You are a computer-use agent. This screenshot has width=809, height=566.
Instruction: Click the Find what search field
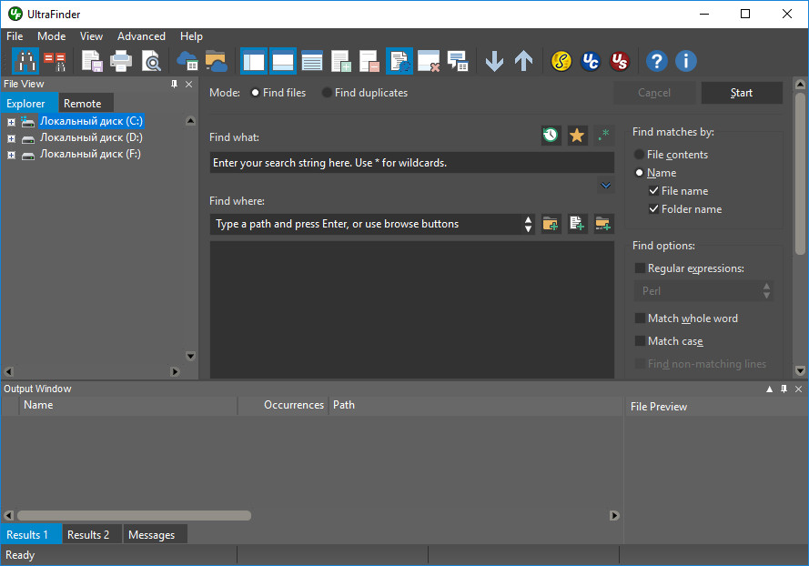tap(411, 163)
